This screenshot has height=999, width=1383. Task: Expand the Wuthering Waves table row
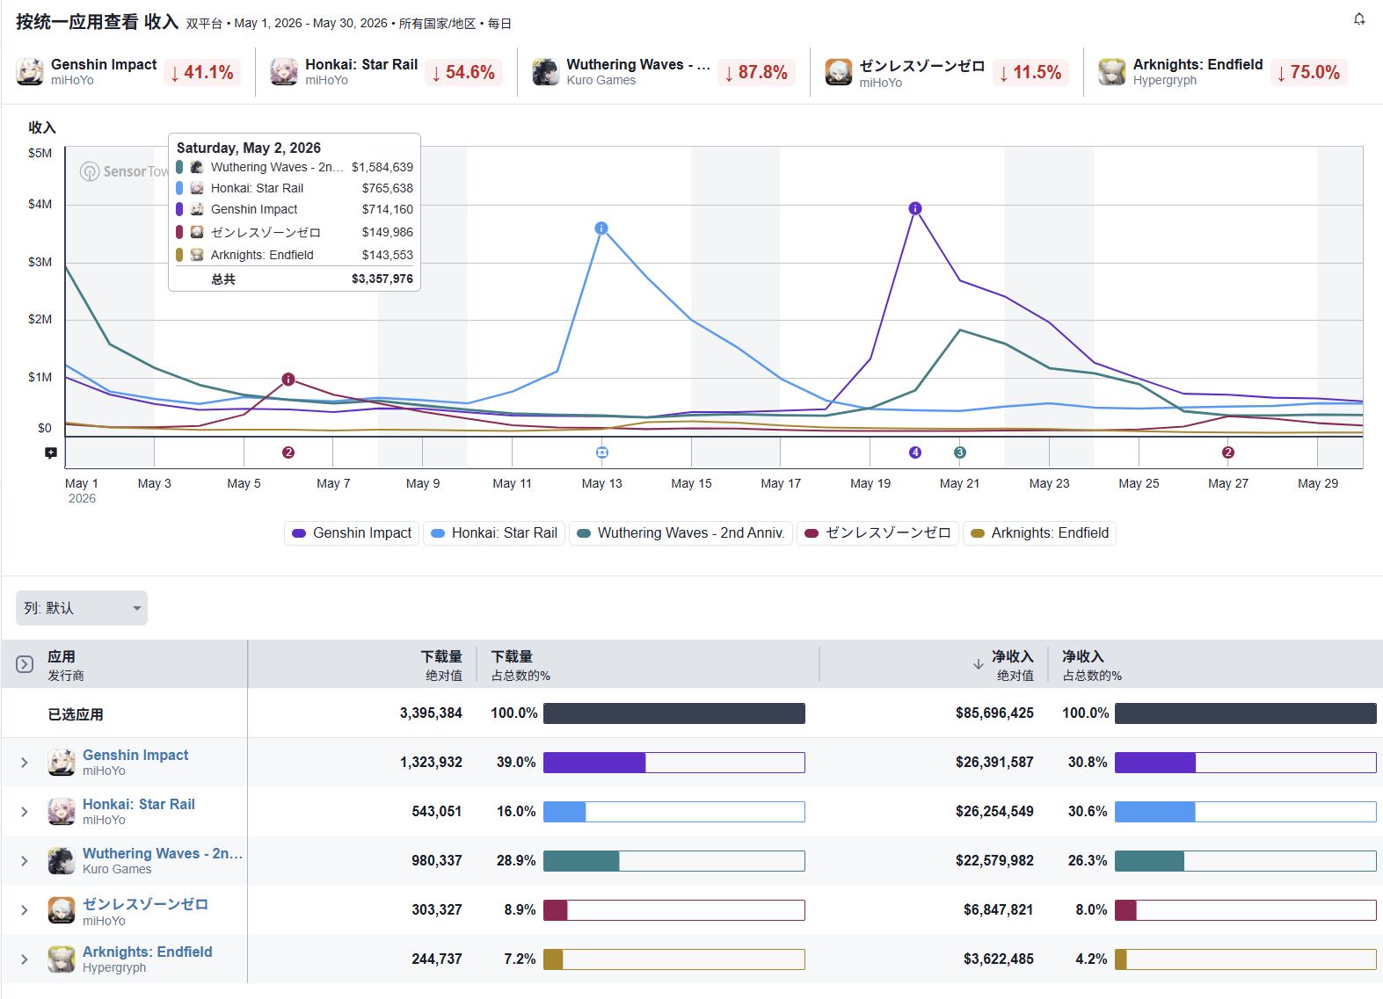pyautogui.click(x=25, y=861)
